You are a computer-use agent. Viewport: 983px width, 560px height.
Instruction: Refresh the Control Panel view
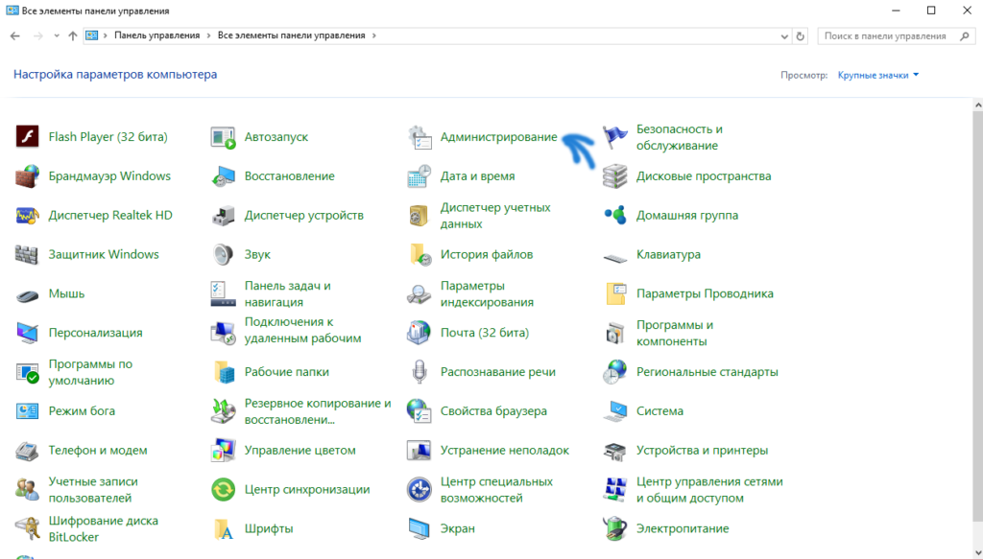(x=801, y=36)
